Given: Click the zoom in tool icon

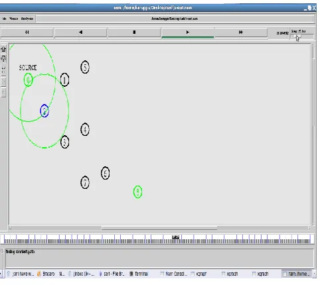Looking at the screenshot, I should pyautogui.click(x=3, y=49).
